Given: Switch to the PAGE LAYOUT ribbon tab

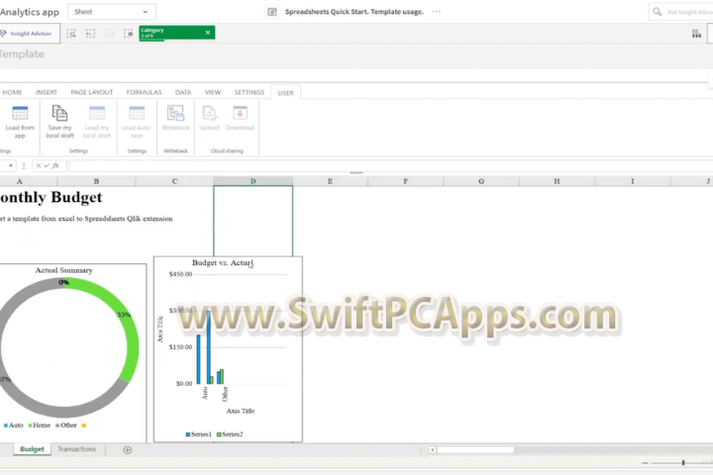Looking at the screenshot, I should pyautogui.click(x=92, y=92).
